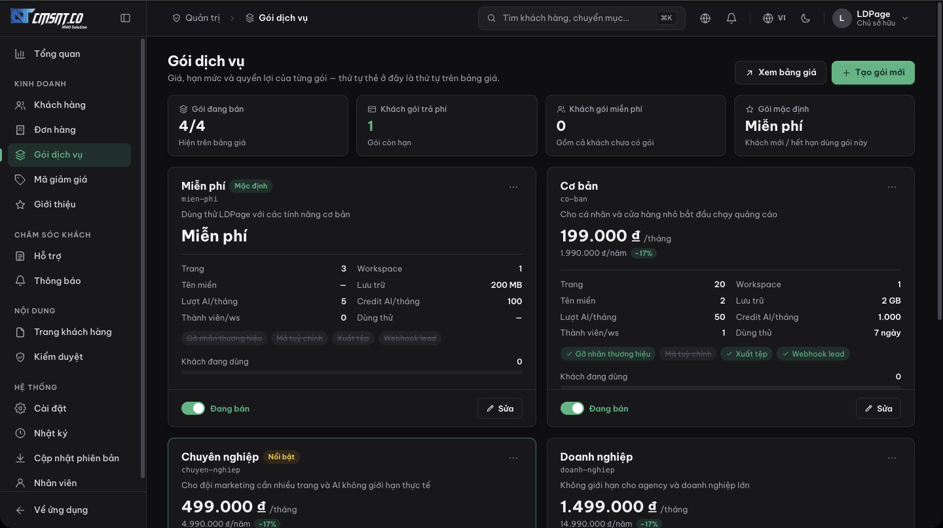The height and width of the screenshot is (528, 943).
Task: Open the notifications bell in header
Action: [731, 18]
